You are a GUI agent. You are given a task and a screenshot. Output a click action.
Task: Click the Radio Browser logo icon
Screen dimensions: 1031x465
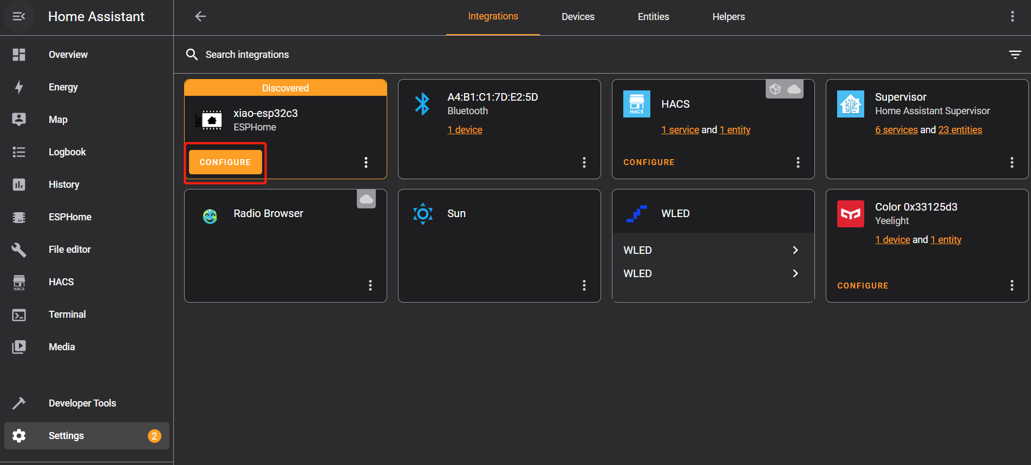pyautogui.click(x=210, y=217)
